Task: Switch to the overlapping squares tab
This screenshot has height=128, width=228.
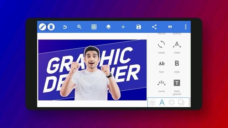Action: click(181, 102)
